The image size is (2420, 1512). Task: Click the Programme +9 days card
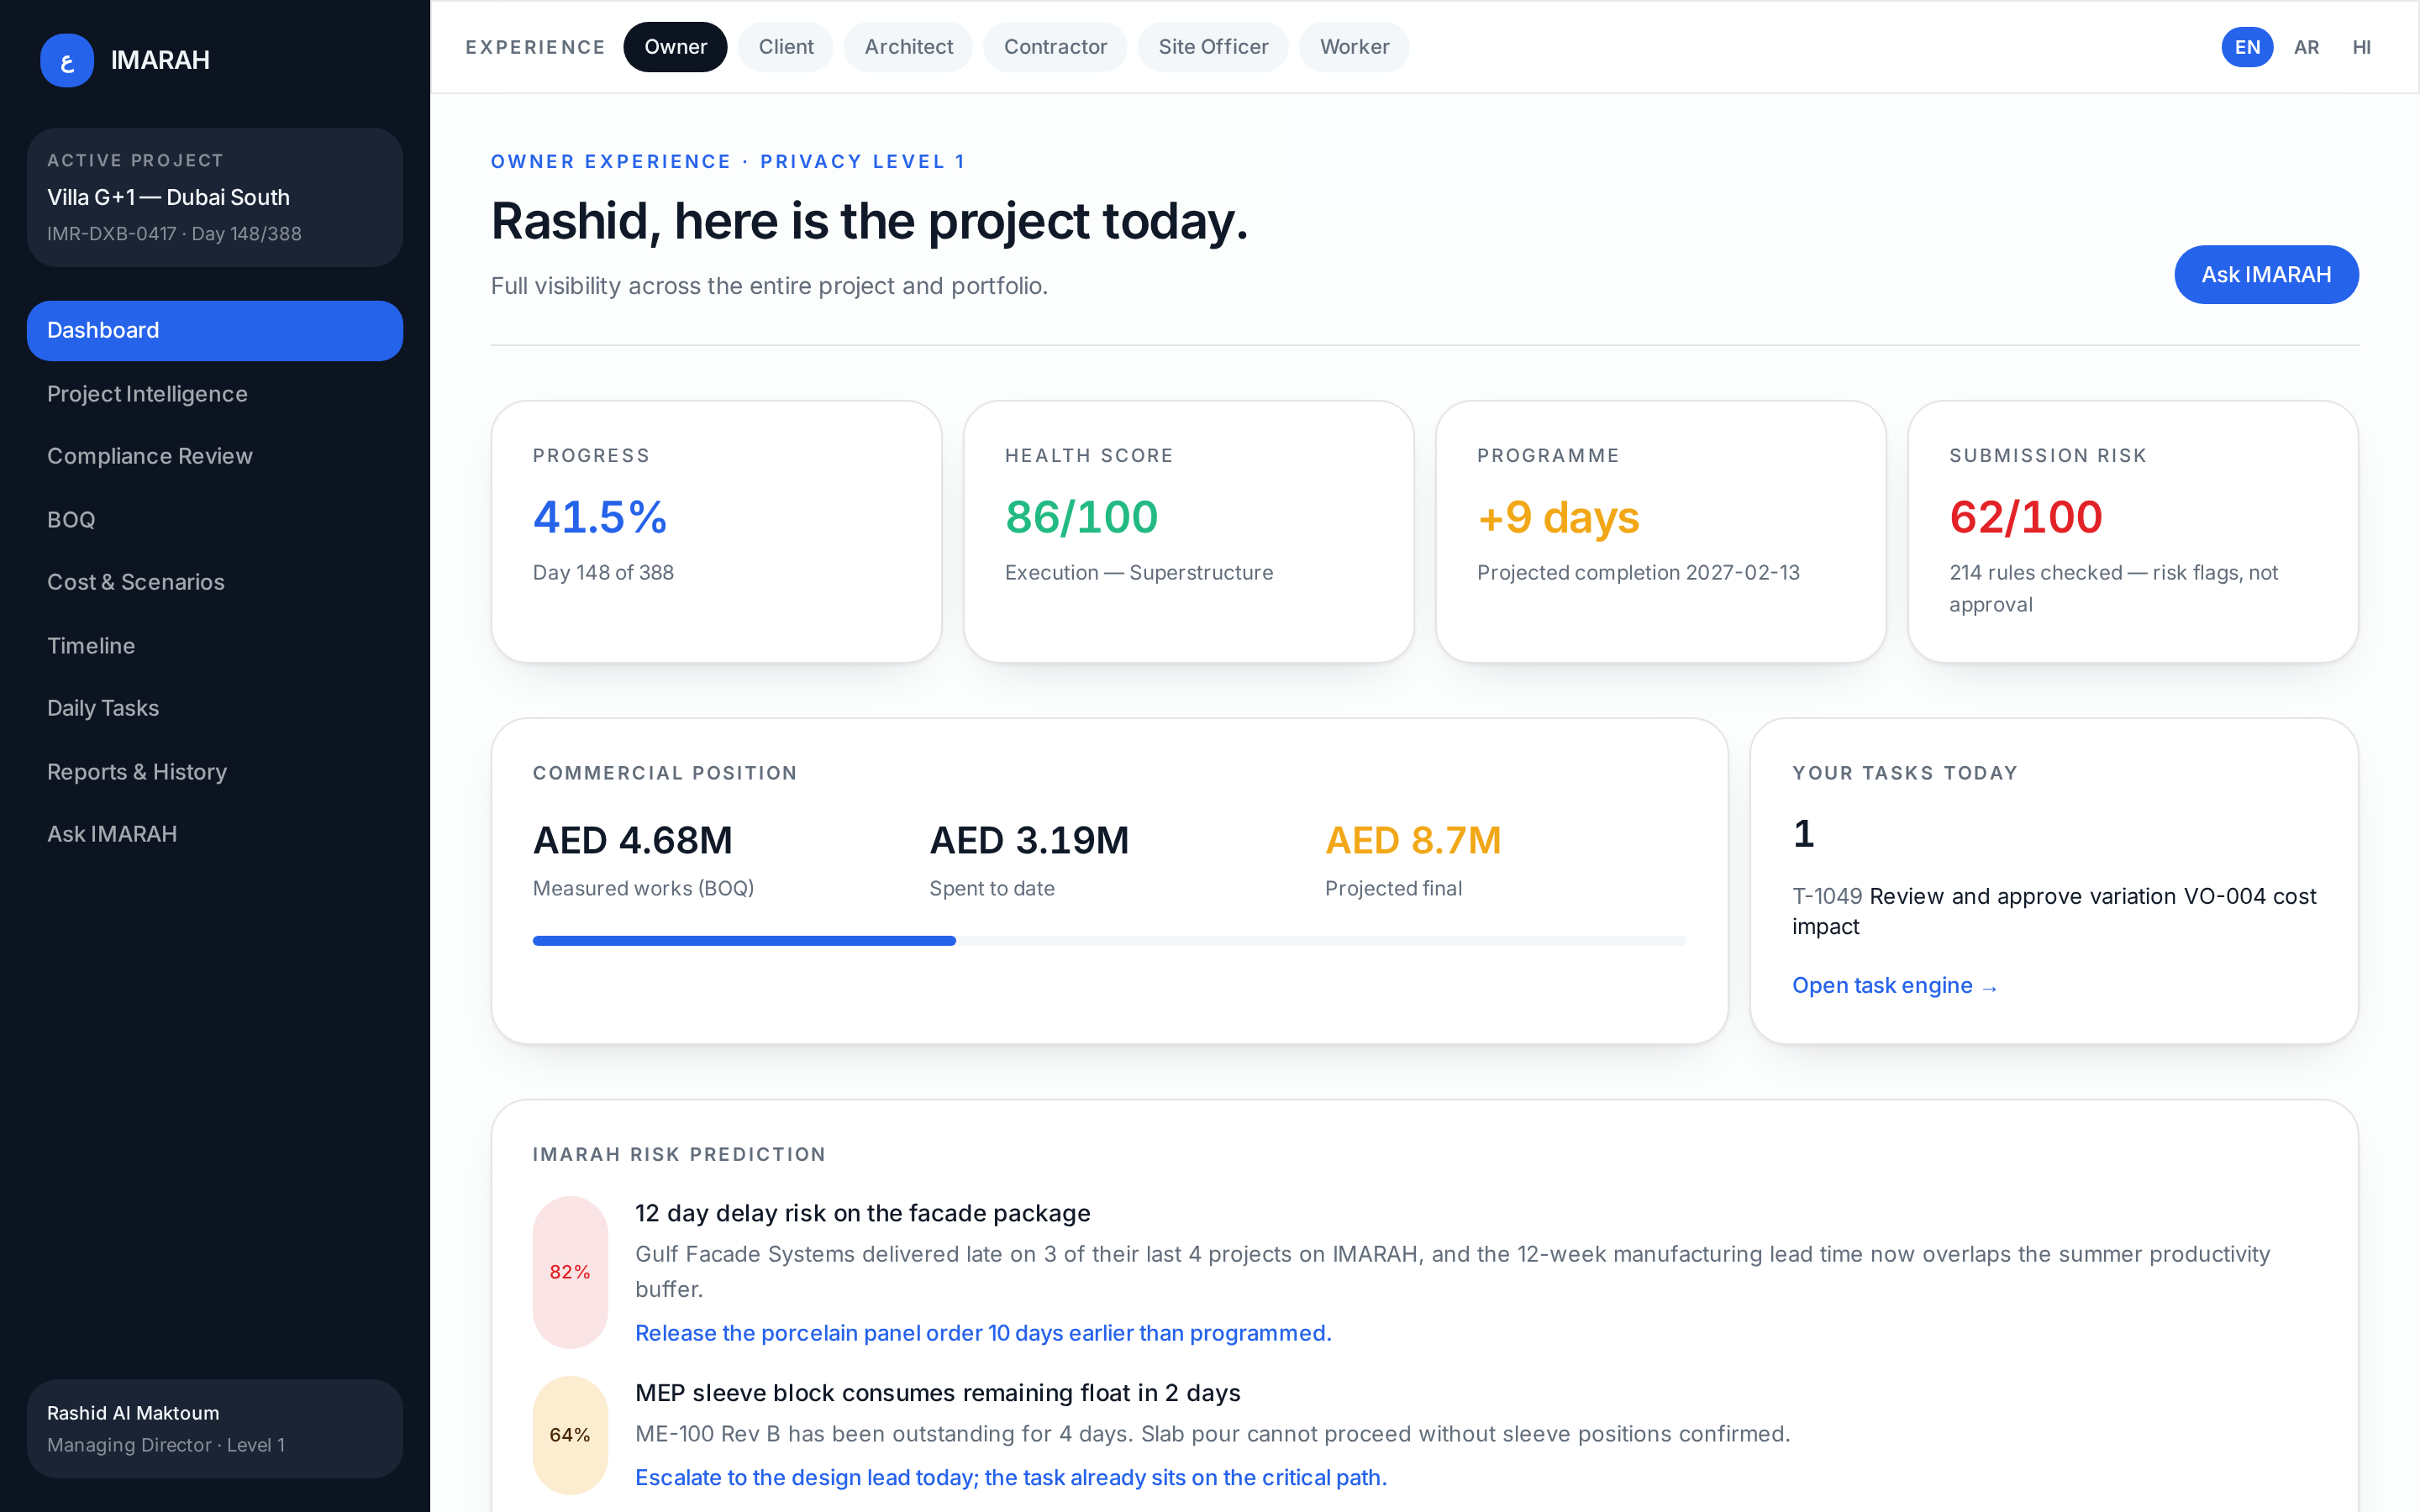(x=1660, y=532)
